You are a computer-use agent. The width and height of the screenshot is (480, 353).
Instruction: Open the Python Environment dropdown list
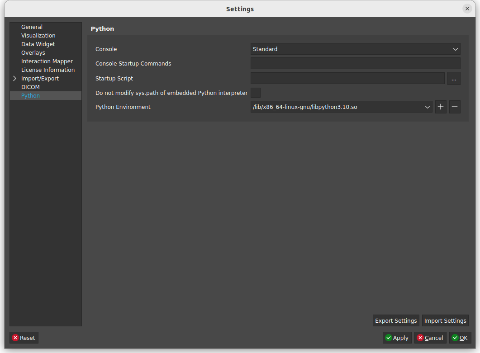427,107
